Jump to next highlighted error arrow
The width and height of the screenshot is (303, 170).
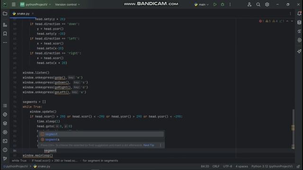(x=292, y=21)
